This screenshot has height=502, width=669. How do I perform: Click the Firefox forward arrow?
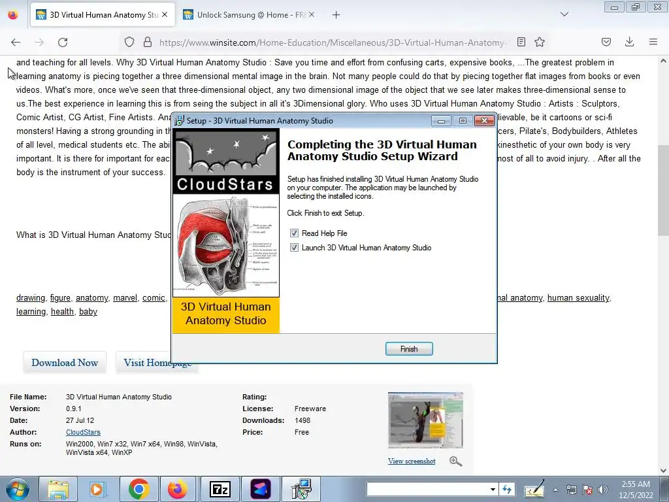pyautogui.click(x=39, y=42)
